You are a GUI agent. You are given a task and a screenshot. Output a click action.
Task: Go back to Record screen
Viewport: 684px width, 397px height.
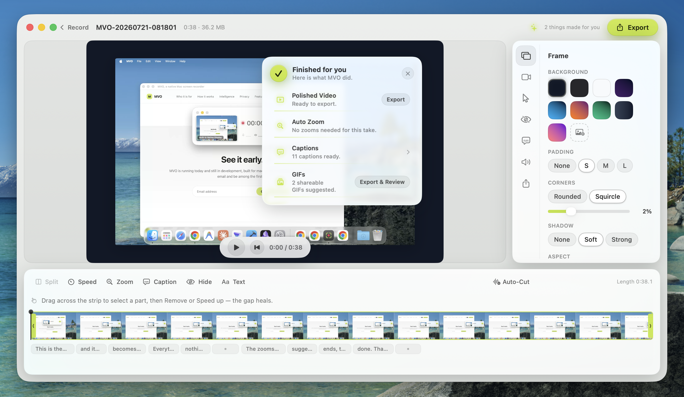point(74,27)
